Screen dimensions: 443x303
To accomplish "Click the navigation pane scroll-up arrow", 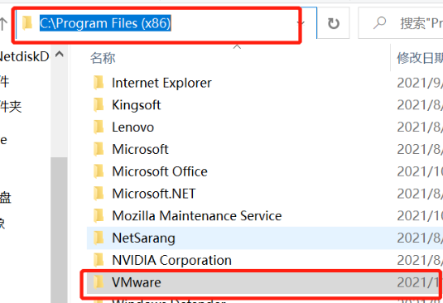I will [59, 54].
